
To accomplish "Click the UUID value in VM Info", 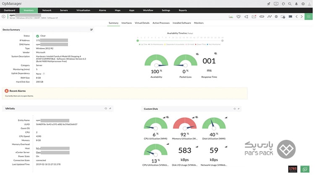I will (57, 124).
